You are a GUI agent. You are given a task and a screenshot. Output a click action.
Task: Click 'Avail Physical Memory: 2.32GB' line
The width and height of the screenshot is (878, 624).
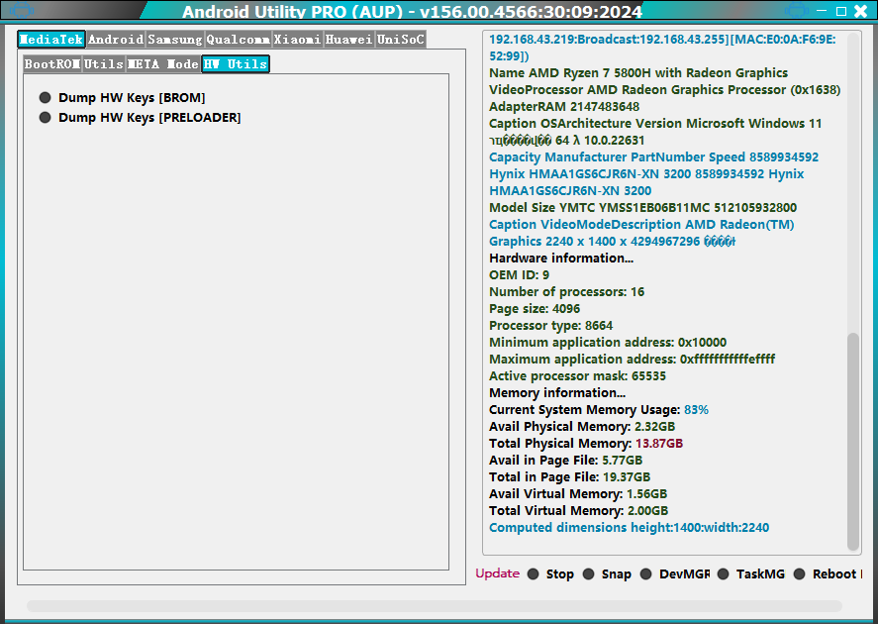(x=582, y=426)
